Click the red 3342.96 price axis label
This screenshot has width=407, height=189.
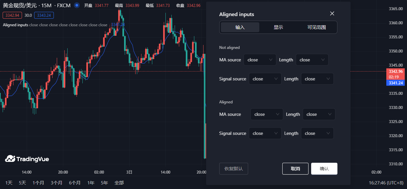coord(395,71)
